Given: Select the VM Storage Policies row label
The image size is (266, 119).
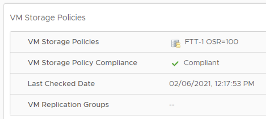Looking at the screenshot, I should (63, 42).
